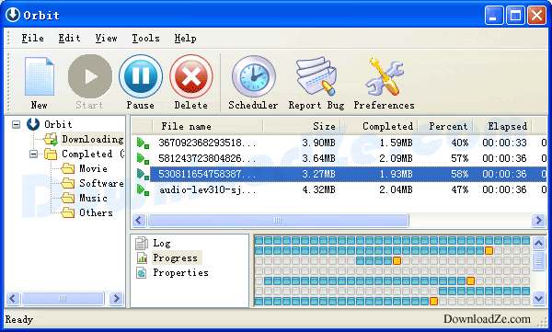
Task: Click the 2.09MB completed cell
Action: coord(396,158)
